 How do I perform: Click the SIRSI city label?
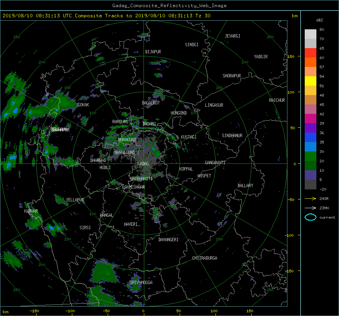(x=85, y=228)
